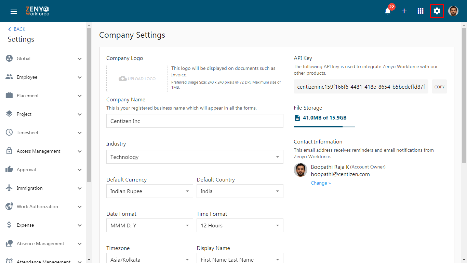Open the apps grid launcher

pyautogui.click(x=421, y=11)
